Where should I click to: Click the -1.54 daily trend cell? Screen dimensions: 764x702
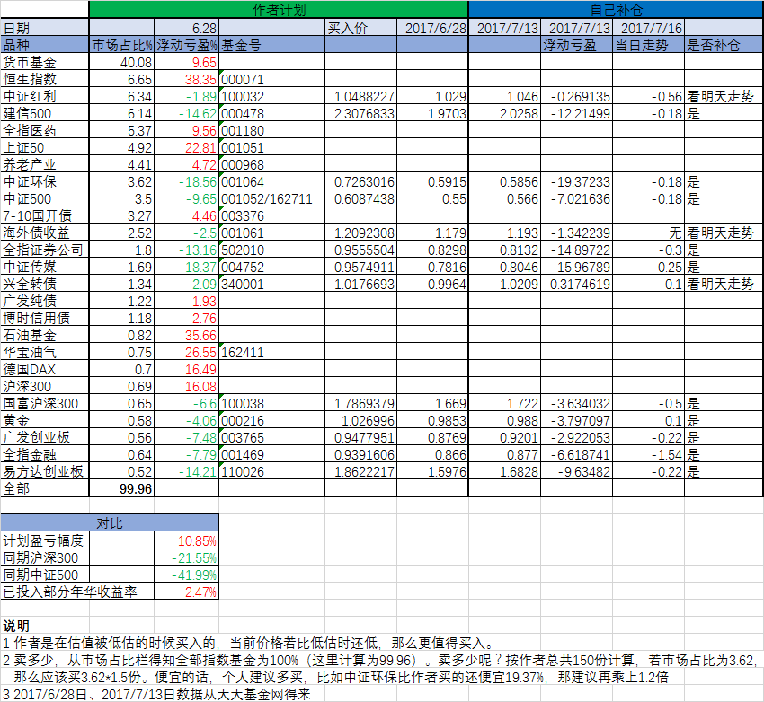pyautogui.click(x=649, y=453)
